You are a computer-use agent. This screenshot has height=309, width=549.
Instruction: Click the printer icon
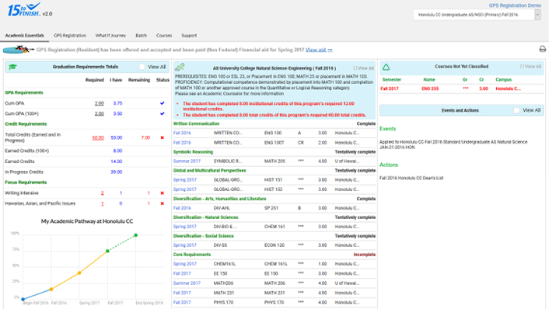(542, 49)
